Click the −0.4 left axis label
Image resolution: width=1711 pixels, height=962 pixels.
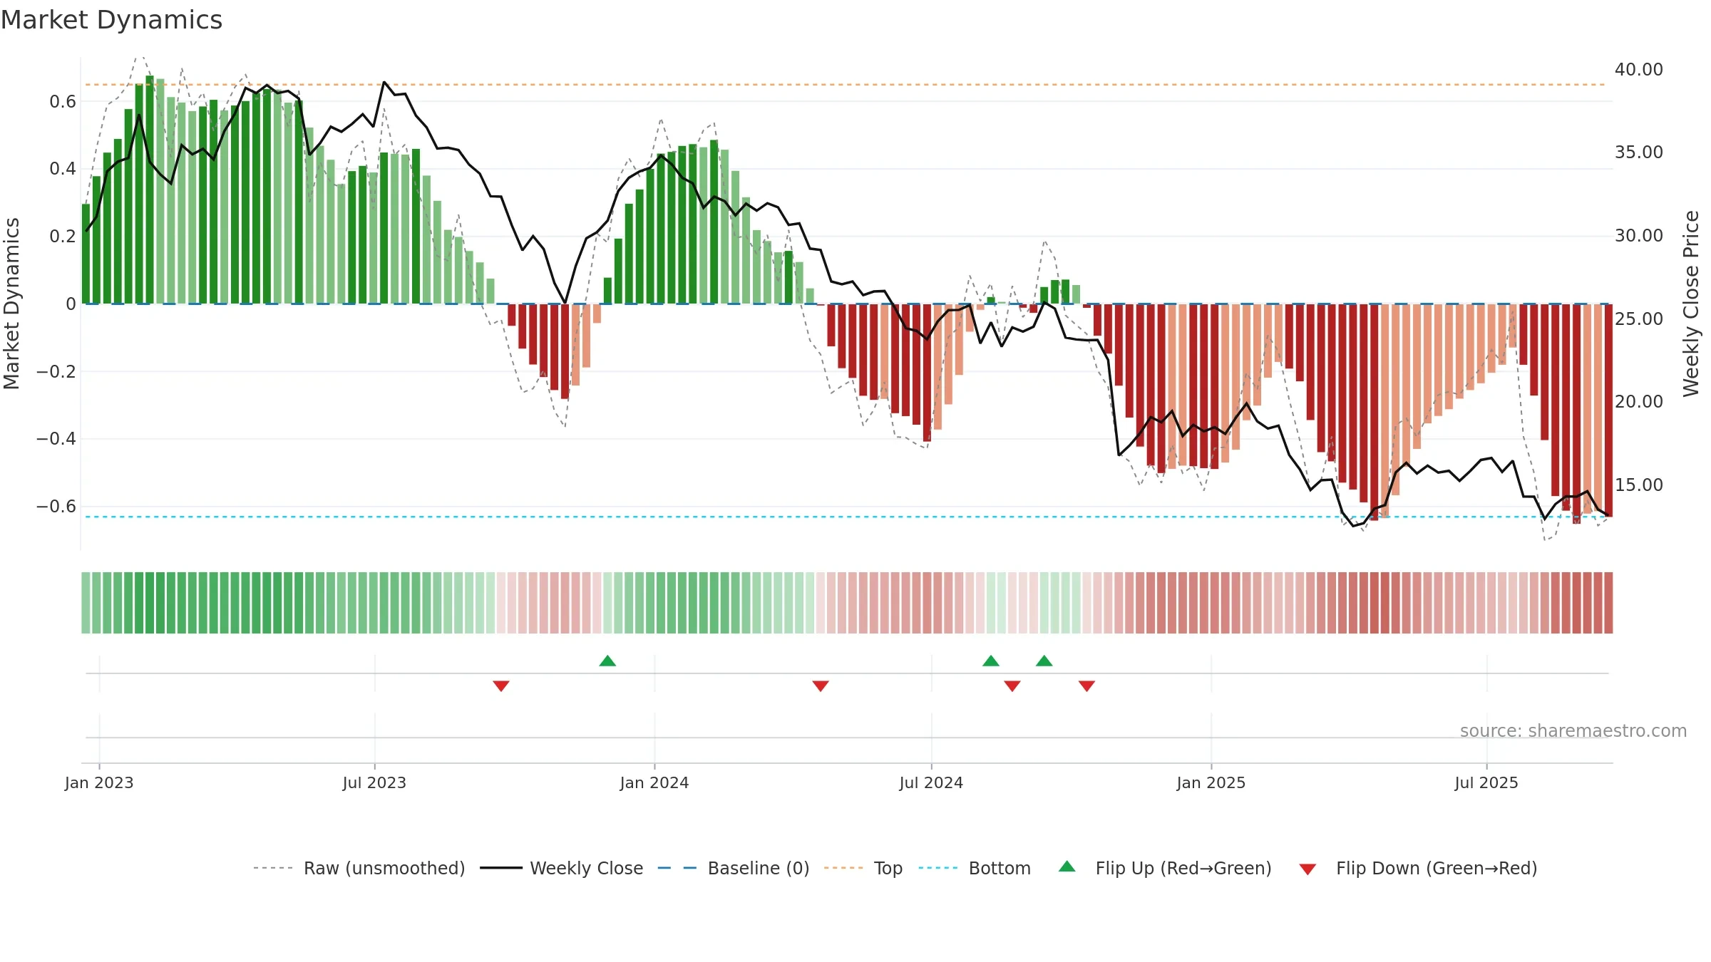[x=56, y=438]
